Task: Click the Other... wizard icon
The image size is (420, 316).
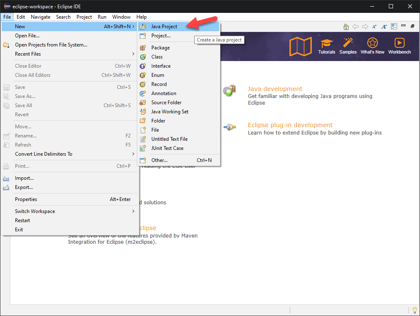Action: click(x=143, y=160)
